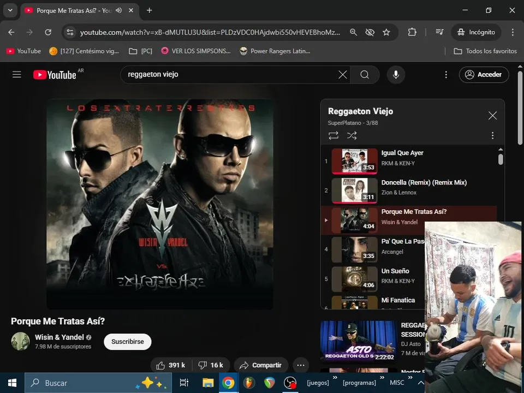Screen dimensions: 524x393
Task: Open Task View on taskbar
Action: click(184, 383)
